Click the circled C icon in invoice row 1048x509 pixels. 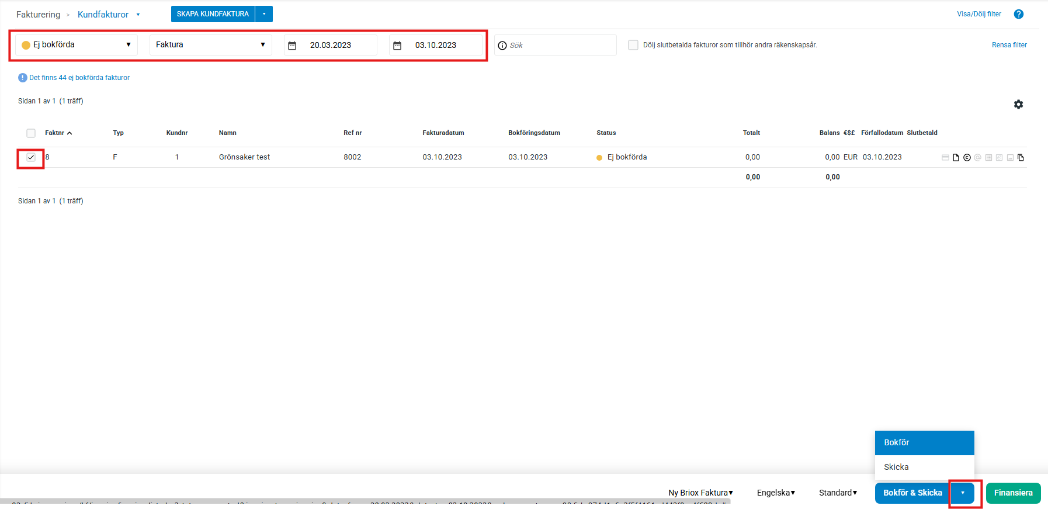click(967, 157)
